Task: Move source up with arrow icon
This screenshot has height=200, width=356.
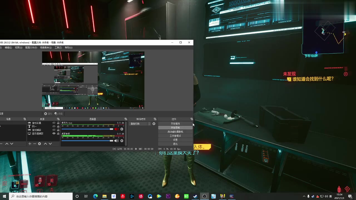Action: [45, 144]
